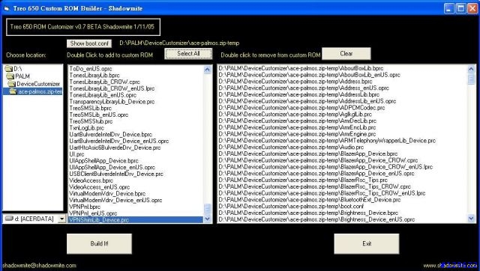Click www.shadowmite.com website text
Viewport: 480px width, 271px height.
pyautogui.click(x=450, y=266)
